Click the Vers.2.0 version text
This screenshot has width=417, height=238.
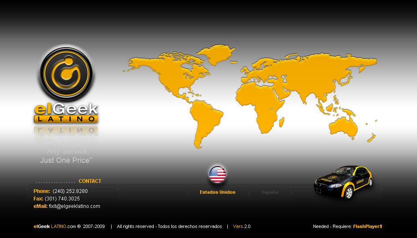point(242,226)
